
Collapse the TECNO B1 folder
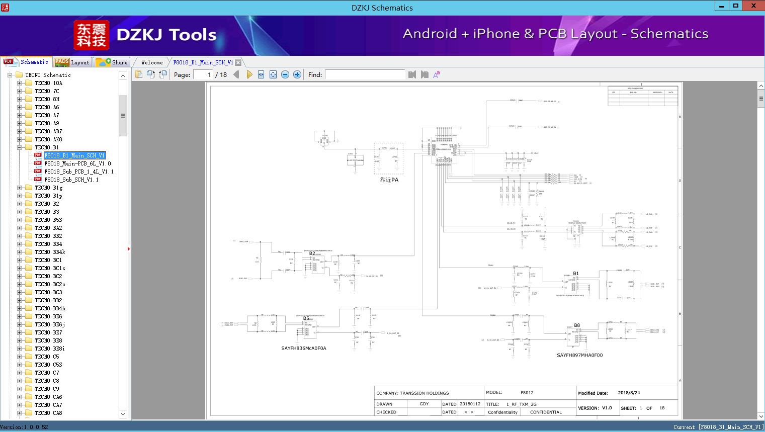(19, 147)
